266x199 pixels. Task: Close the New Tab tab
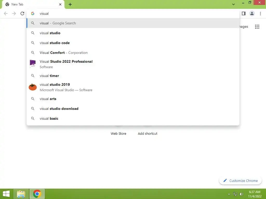60,4
